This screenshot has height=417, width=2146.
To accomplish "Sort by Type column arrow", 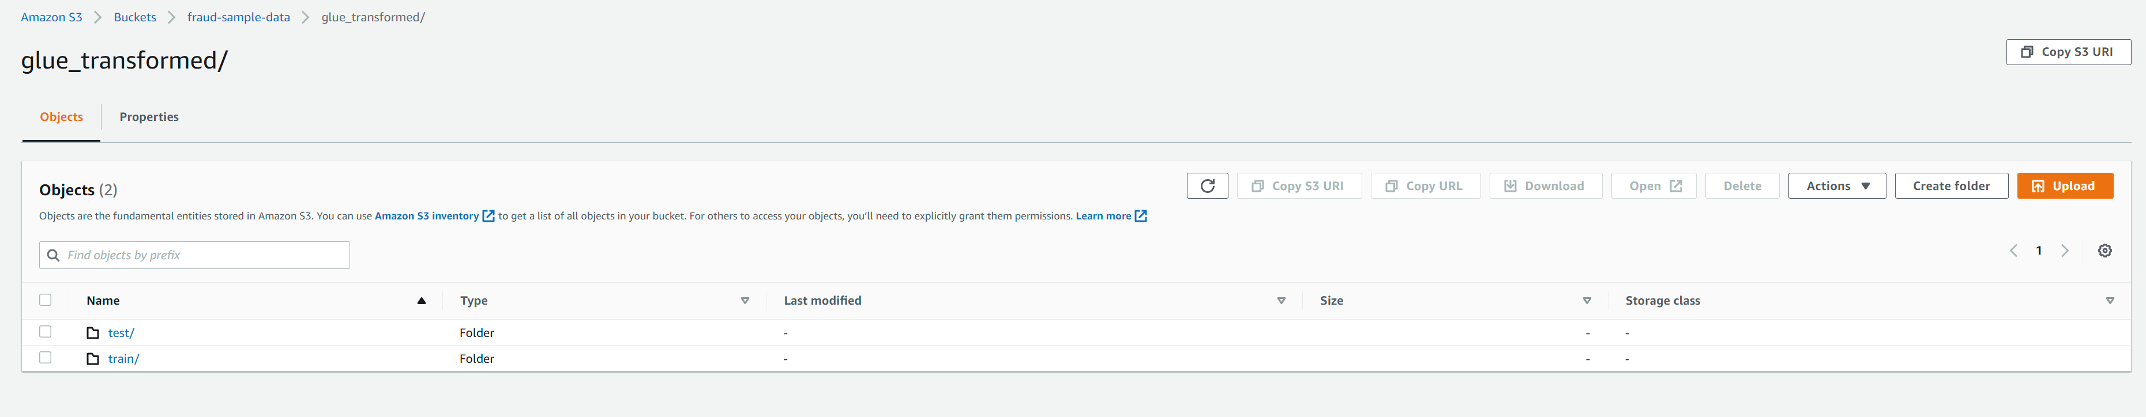I will [745, 301].
